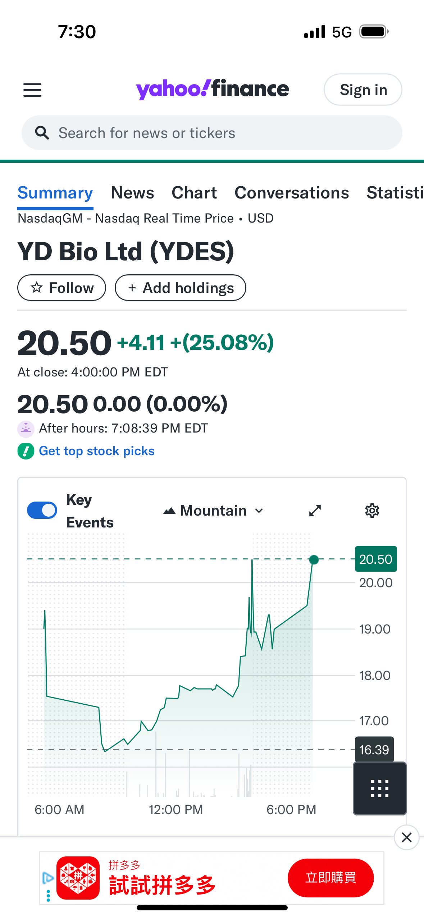Follow YD Bio Ltd stock
Screen dimensions: 424x919
62,288
